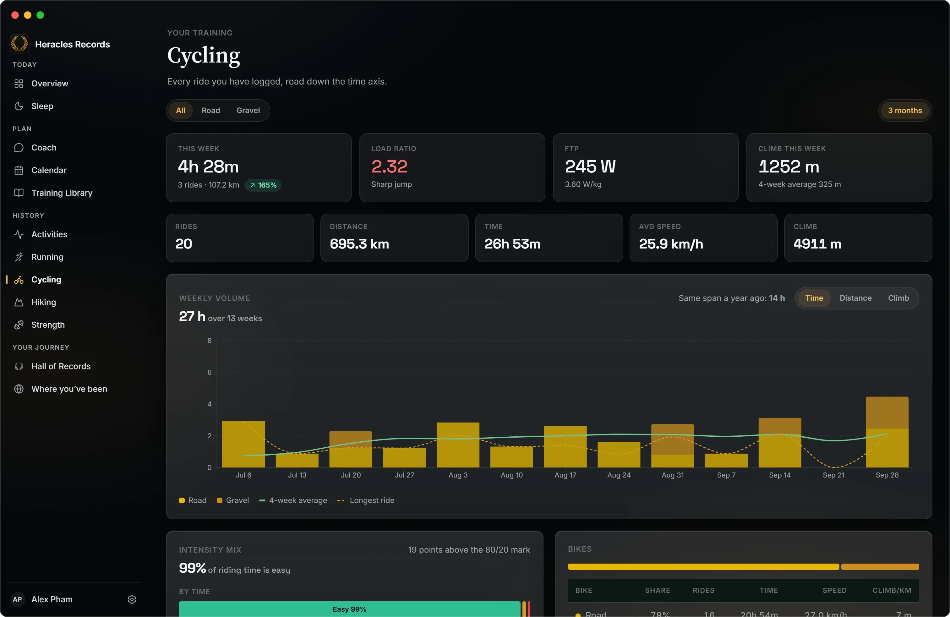
Task: Click the Coach chat bubble icon
Action: click(x=19, y=148)
